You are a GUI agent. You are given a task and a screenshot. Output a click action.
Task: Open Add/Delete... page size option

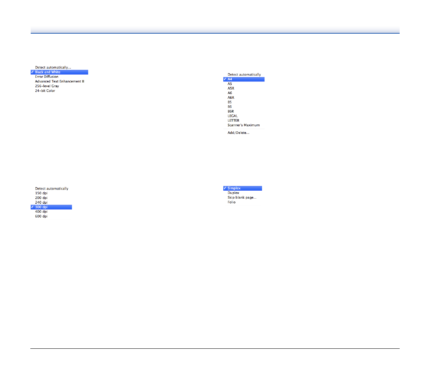(238, 133)
